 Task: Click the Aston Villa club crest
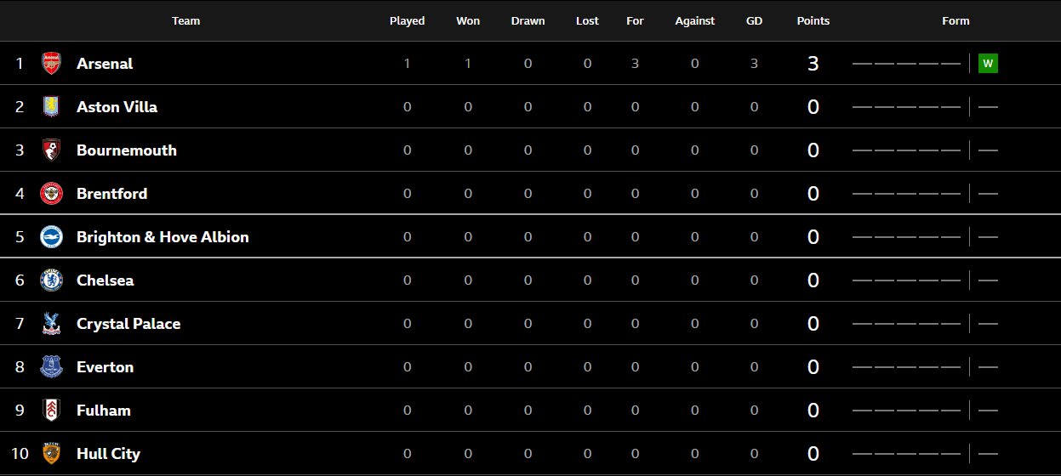click(x=52, y=106)
